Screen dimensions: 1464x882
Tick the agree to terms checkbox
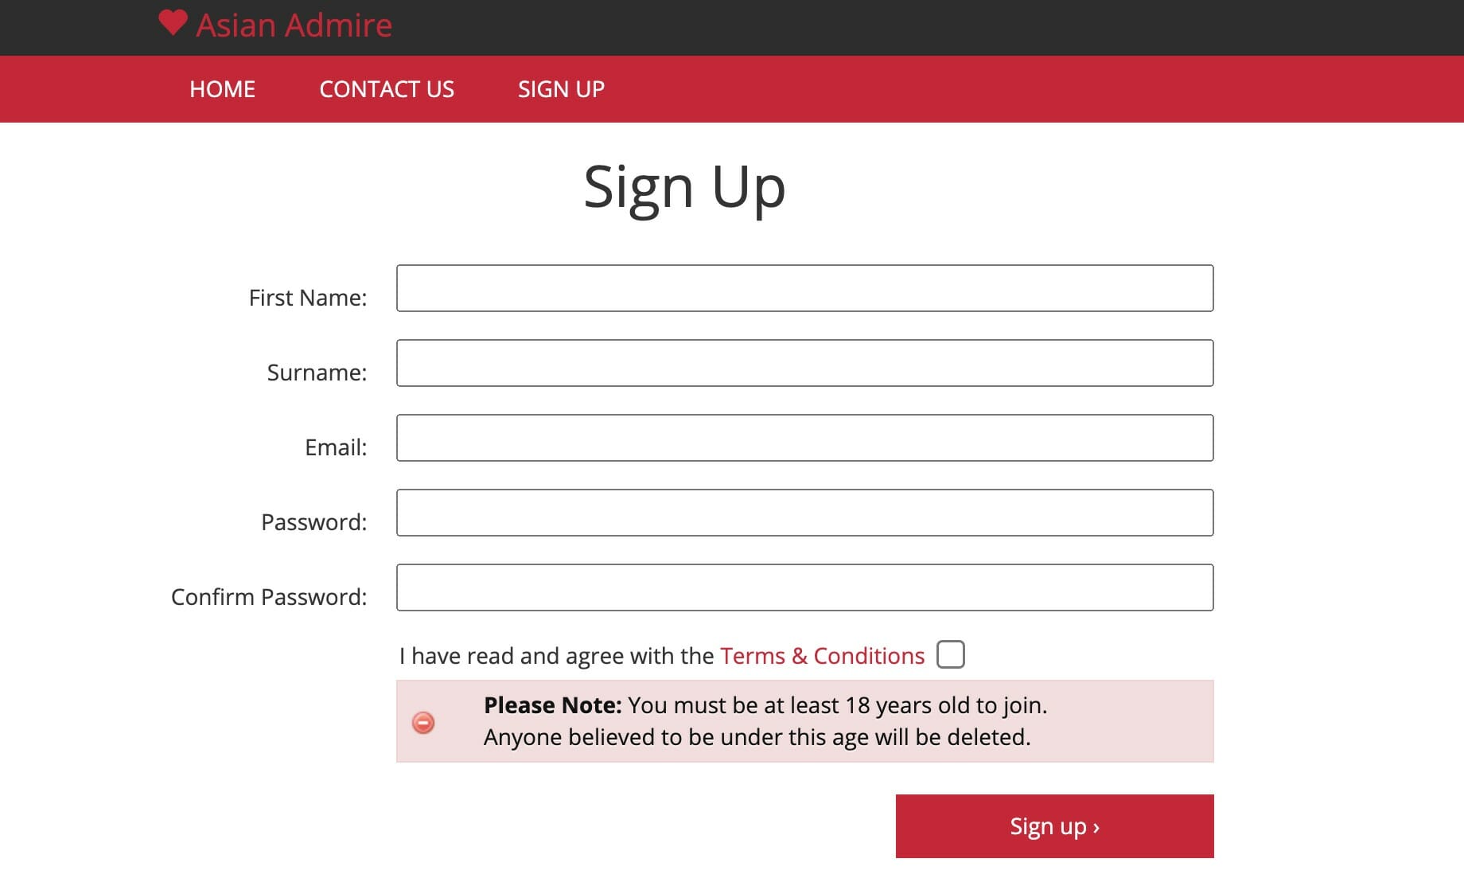[x=950, y=654]
